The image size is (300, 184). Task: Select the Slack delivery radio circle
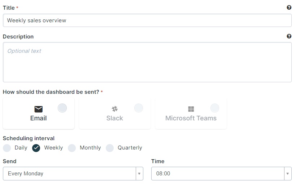[x=139, y=108]
